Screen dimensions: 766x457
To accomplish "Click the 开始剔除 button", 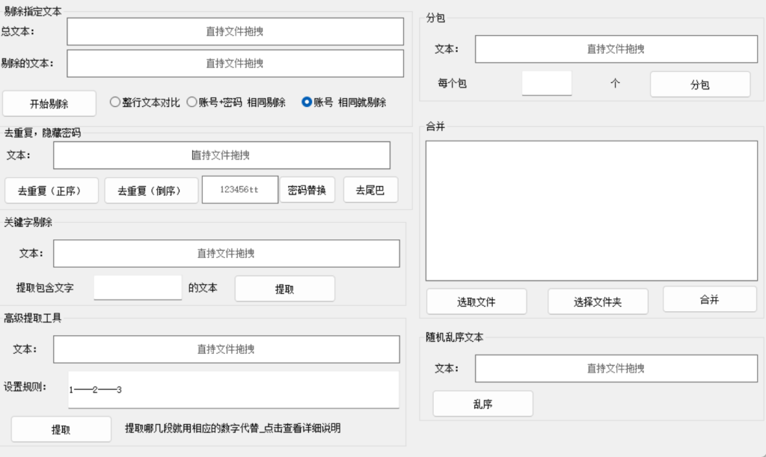I will click(49, 103).
